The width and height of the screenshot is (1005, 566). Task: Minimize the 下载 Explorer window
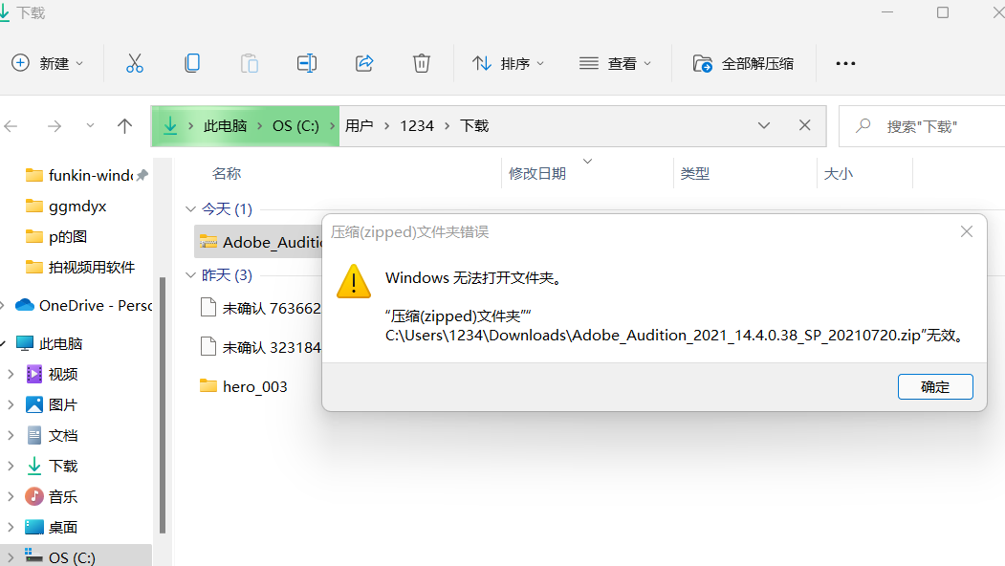click(887, 12)
